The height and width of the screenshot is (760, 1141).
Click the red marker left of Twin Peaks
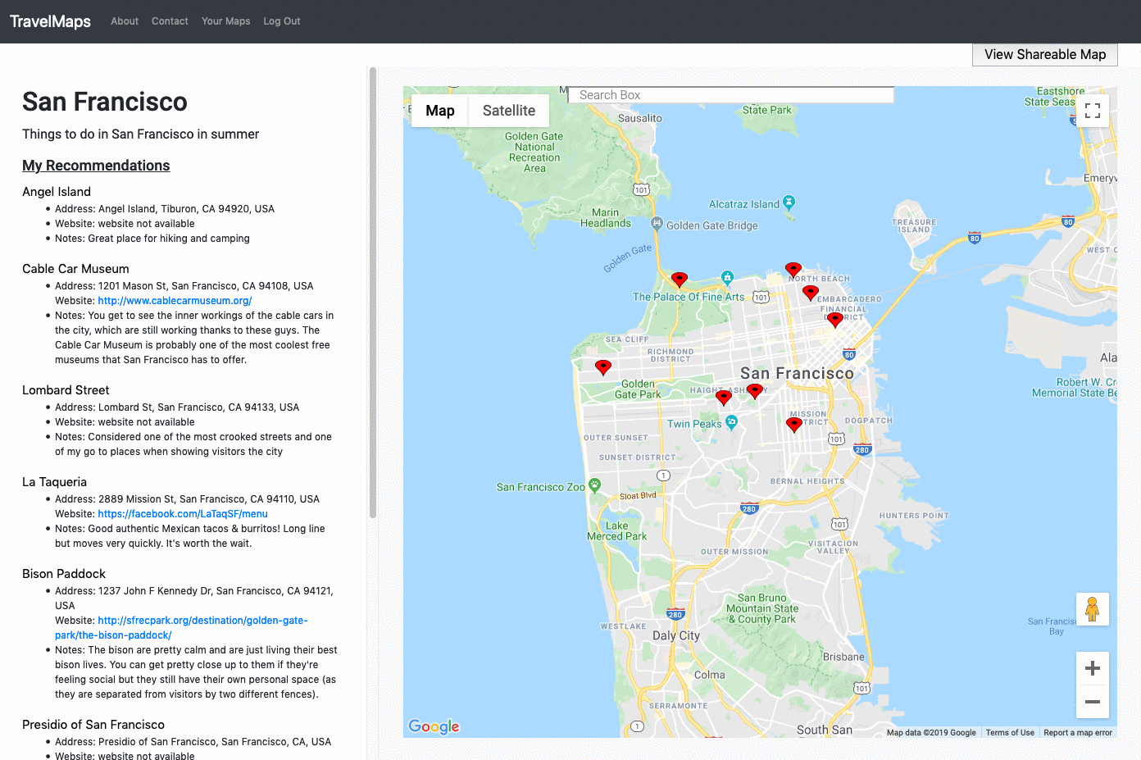point(724,398)
